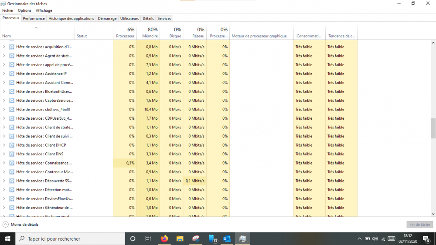Open File Explorer from the taskbar
Screen dimensions: 436x245
tap(180, 238)
